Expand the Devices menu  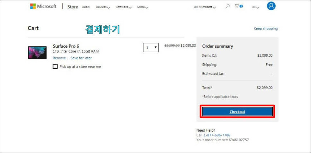click(x=103, y=7)
